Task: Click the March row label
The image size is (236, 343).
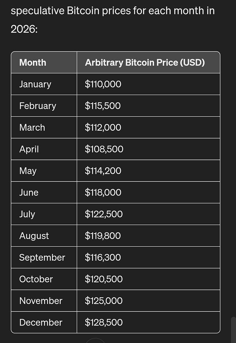Action: [32, 128]
